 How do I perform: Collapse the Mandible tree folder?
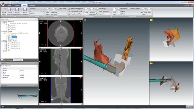click(2, 21)
